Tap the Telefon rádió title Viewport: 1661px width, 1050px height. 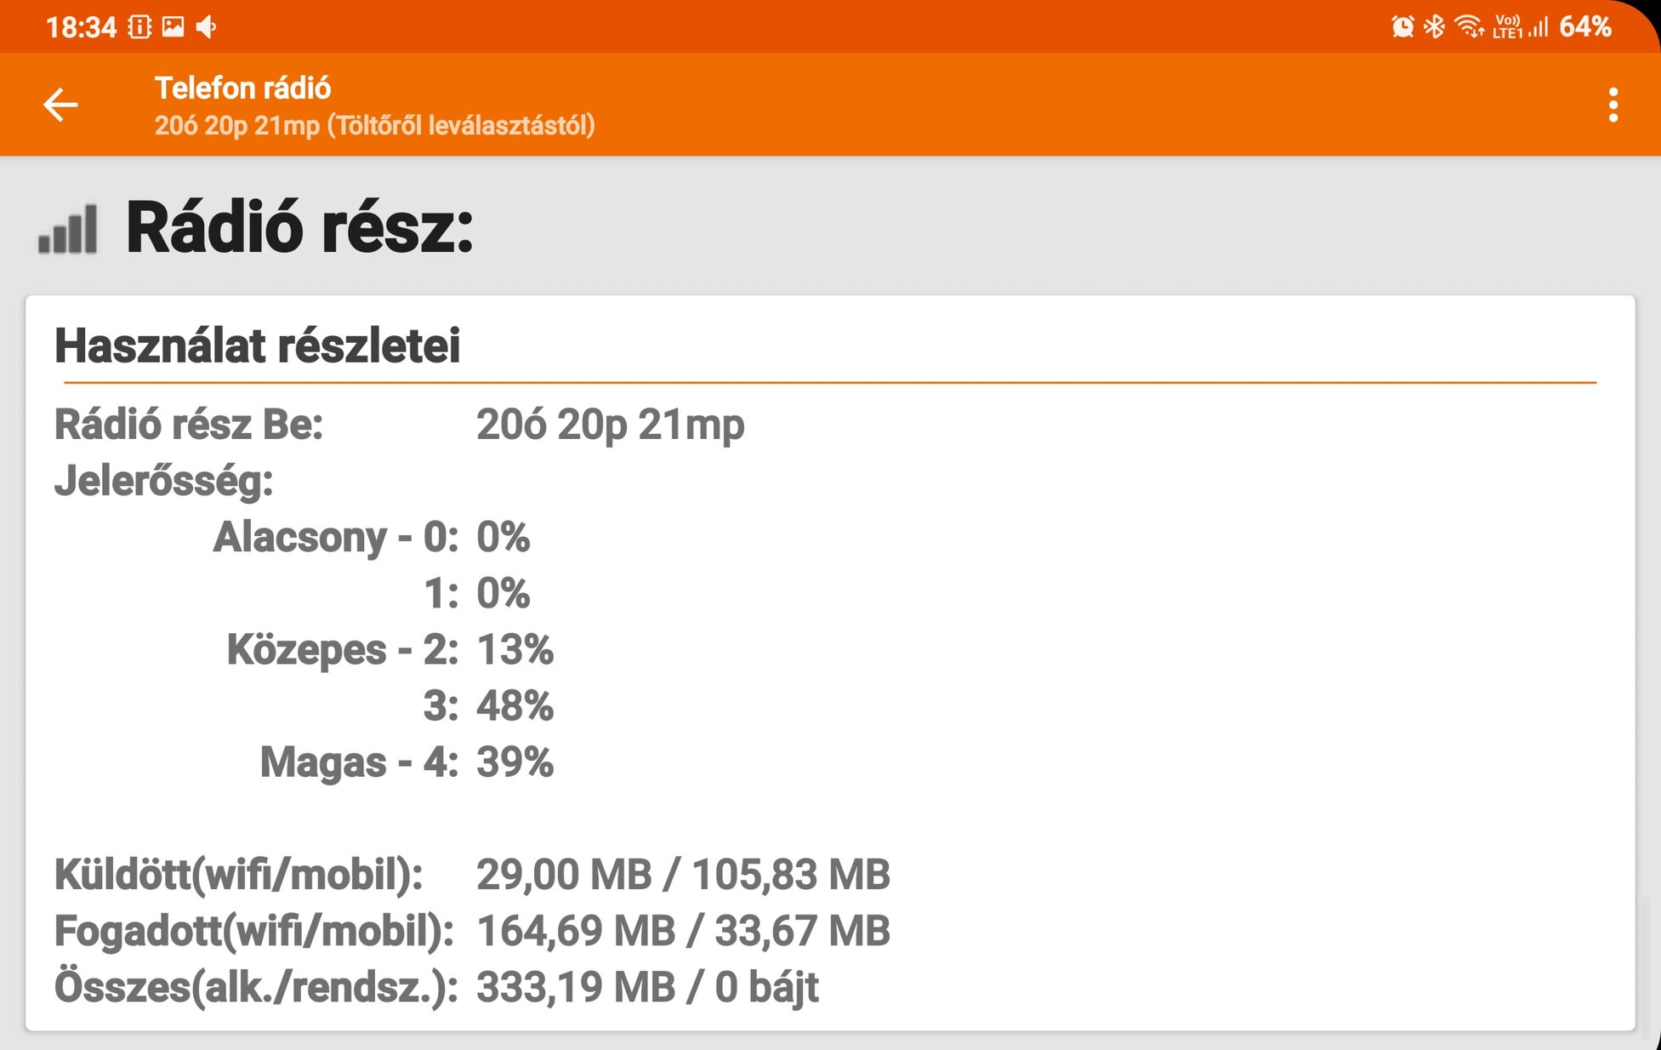point(242,88)
